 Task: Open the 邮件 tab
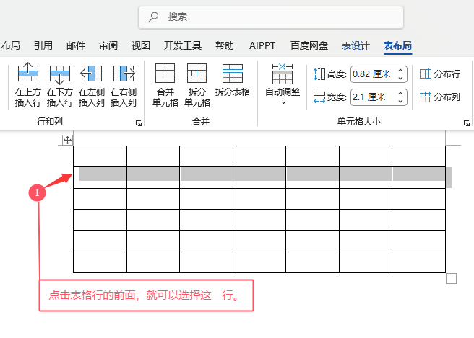coord(76,45)
